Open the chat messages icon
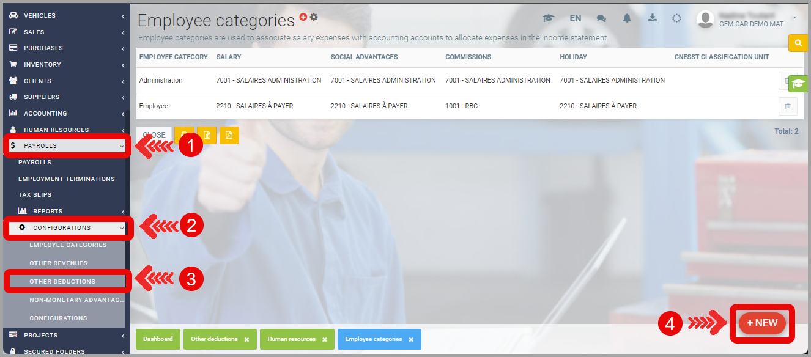Viewport: 811px width, 357px height. point(601,18)
